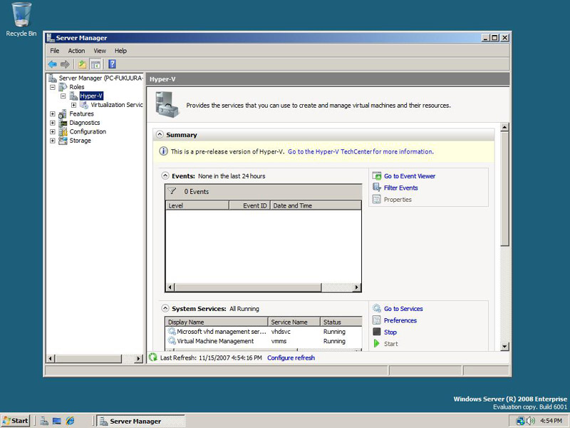Select the Virtualization Services tree node
Screen dimensions: 570x428
(x=116, y=105)
